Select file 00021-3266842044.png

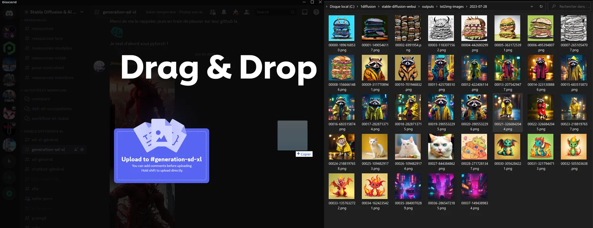(508, 112)
